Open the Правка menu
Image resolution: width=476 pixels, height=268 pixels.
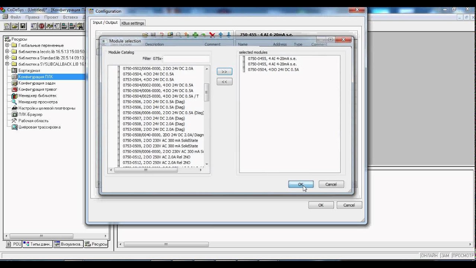pos(32,17)
